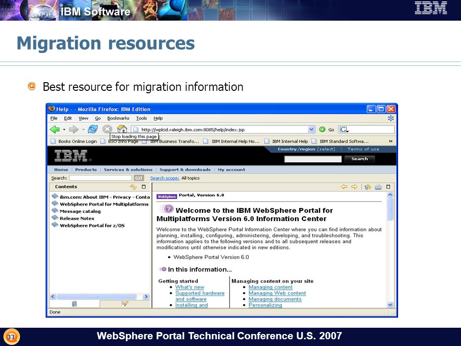Screen dimensions: 461x346
Task: Open the Help menu
Action: pyautogui.click(x=158, y=118)
